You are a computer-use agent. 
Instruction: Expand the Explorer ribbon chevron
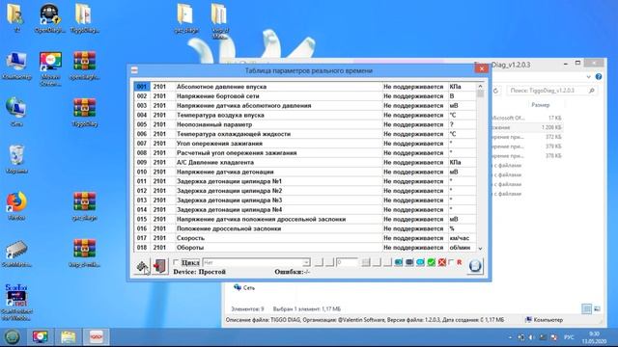(x=588, y=77)
